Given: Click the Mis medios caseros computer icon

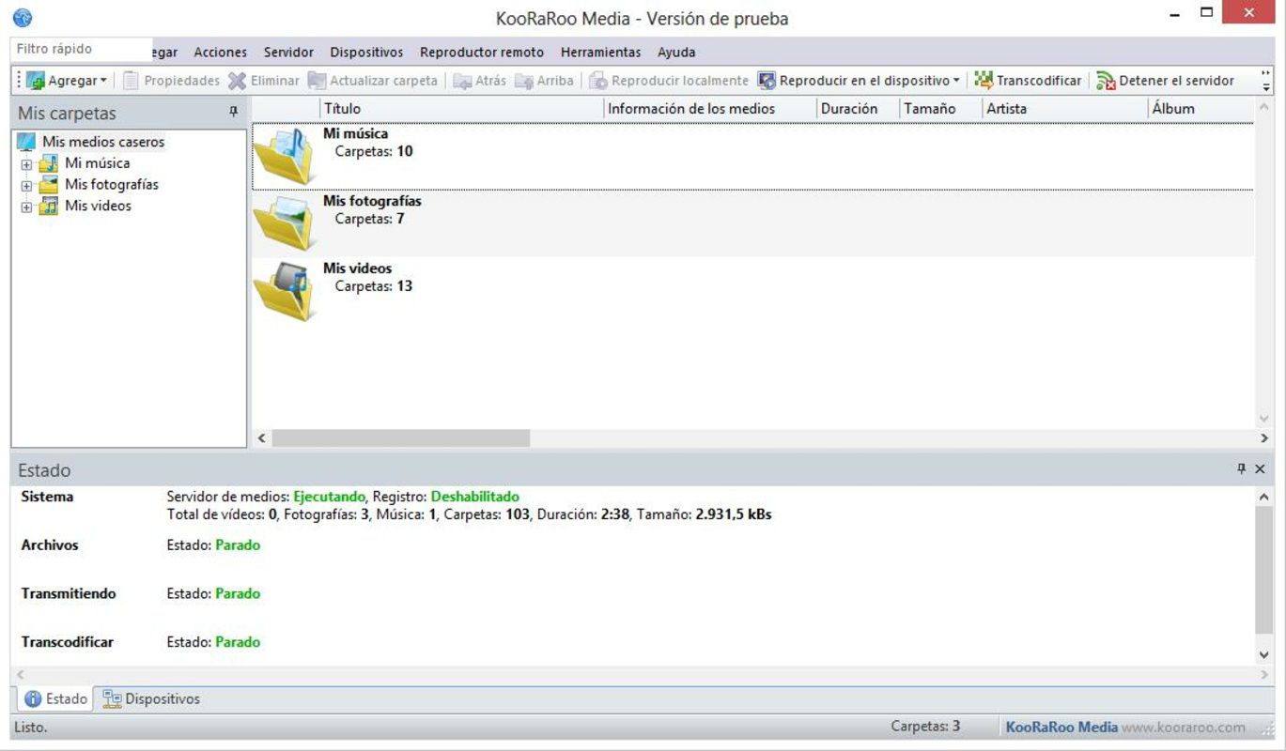Looking at the screenshot, I should [26, 142].
